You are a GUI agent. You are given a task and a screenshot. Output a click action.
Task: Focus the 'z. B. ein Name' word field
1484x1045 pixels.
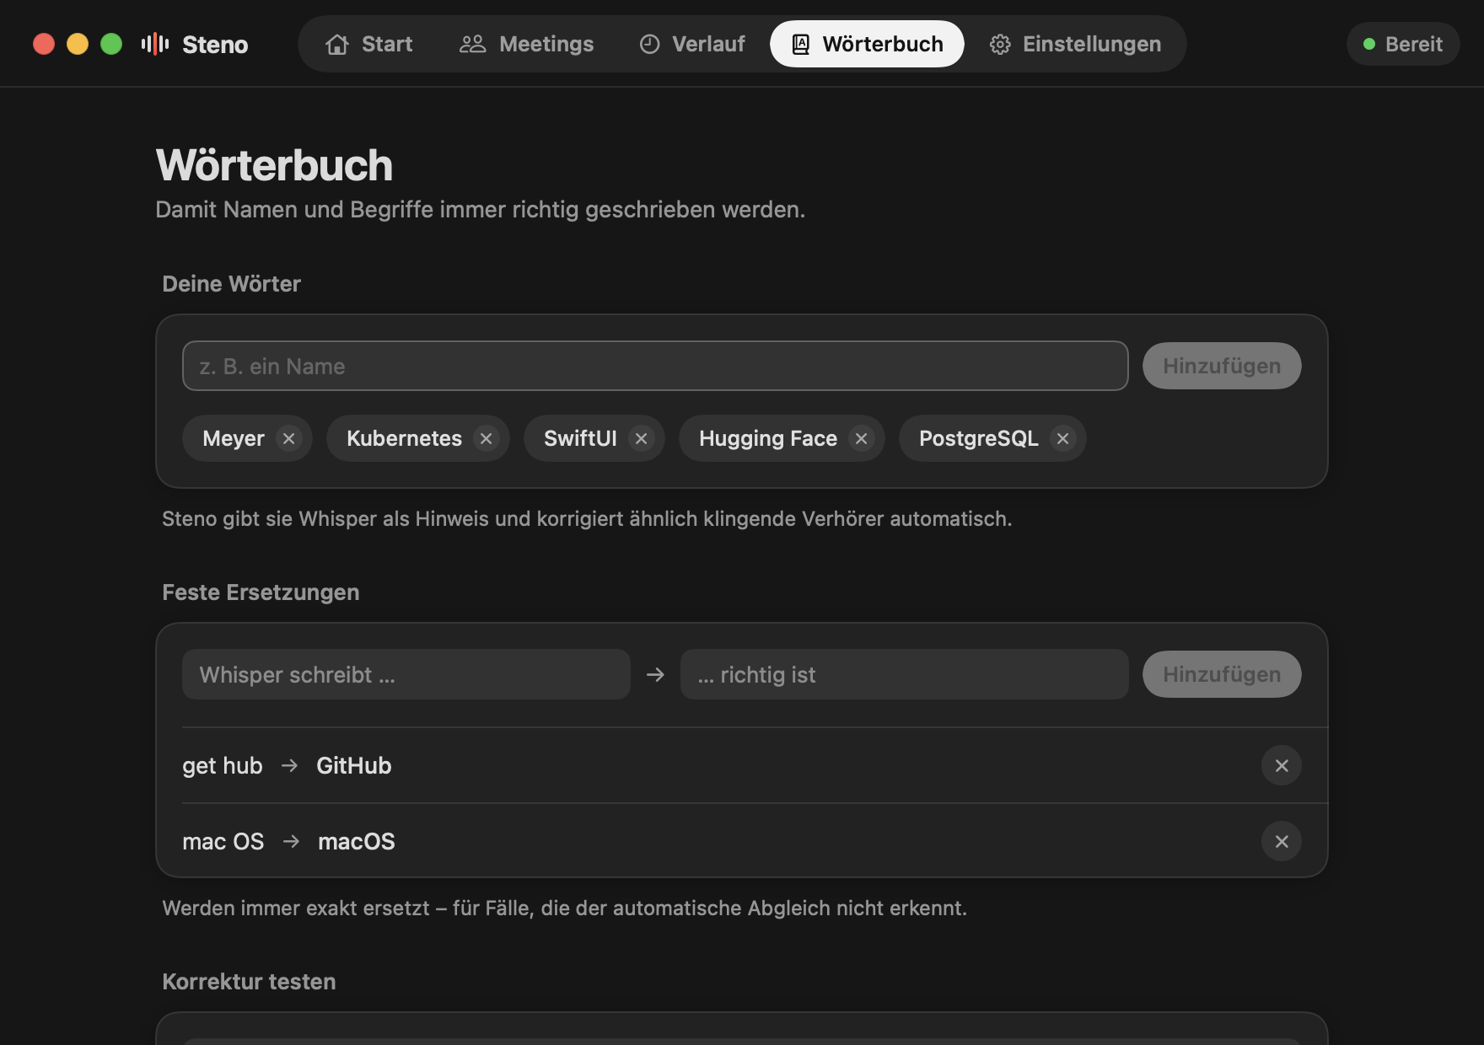click(655, 366)
